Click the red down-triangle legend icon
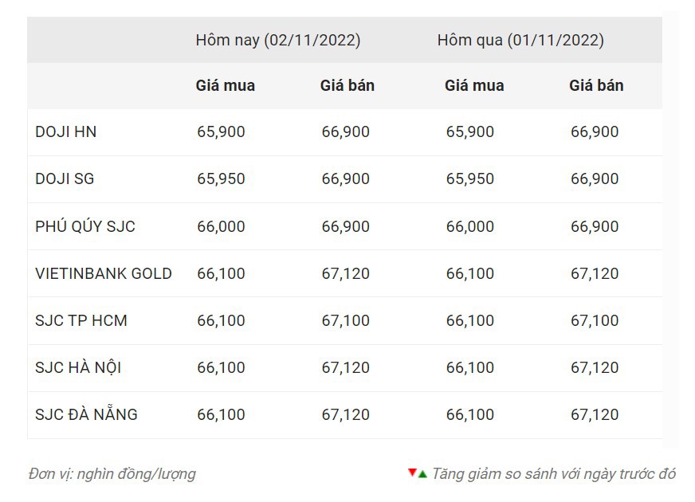The image size is (695, 502). tap(412, 473)
